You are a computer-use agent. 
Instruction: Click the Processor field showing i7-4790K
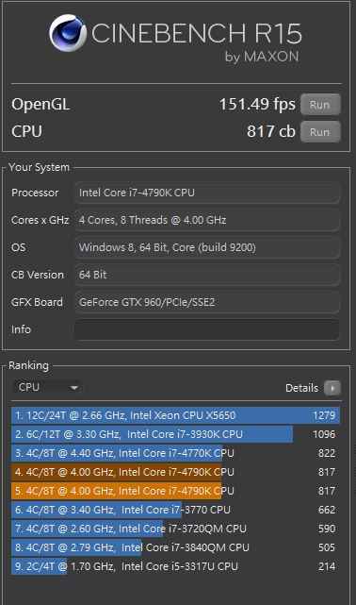tap(207, 193)
